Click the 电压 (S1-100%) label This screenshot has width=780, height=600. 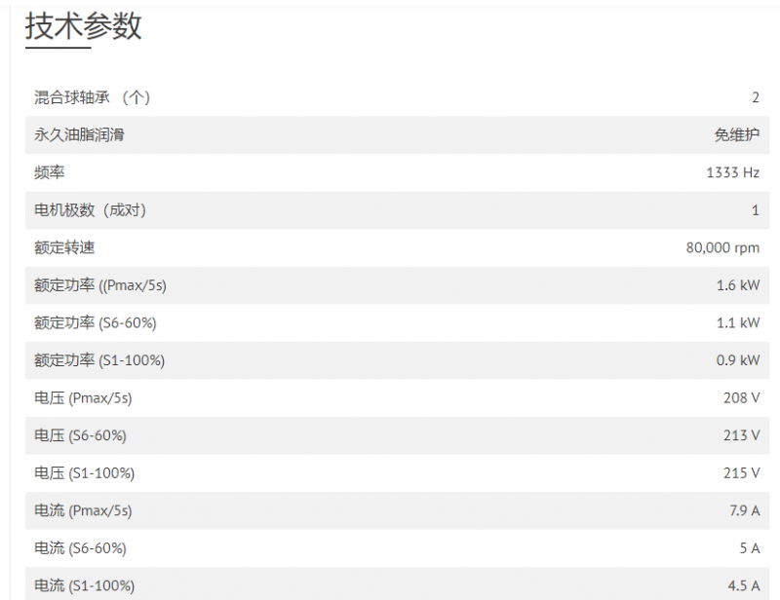tap(84, 473)
